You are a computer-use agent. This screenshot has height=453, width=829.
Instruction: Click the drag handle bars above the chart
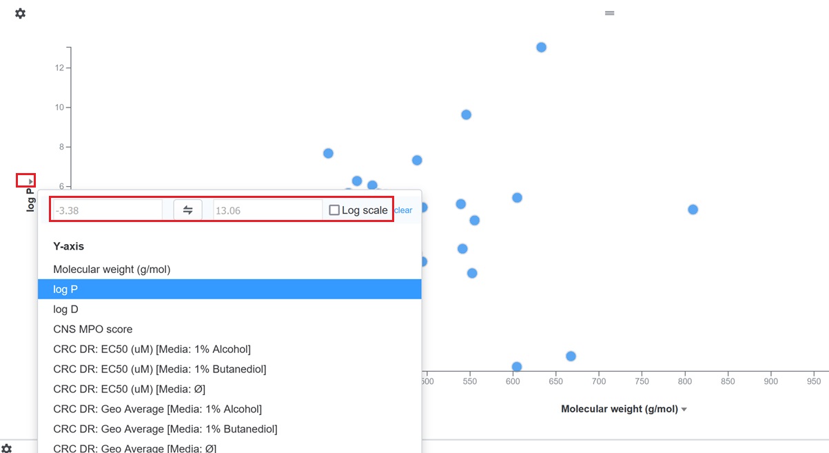pos(609,13)
